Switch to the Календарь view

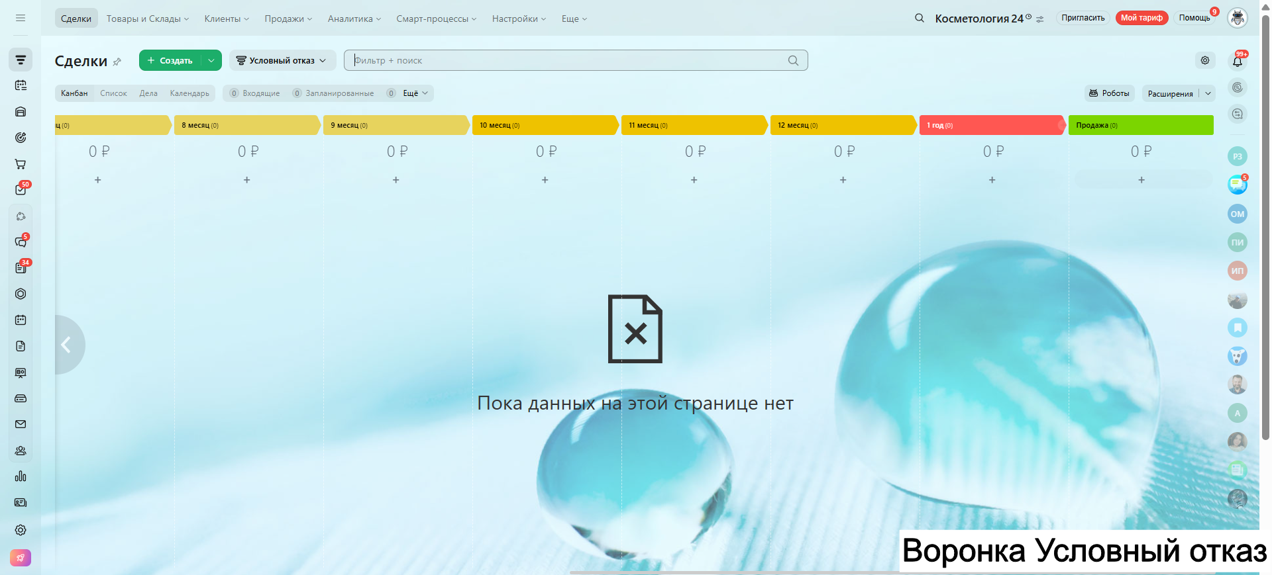(x=189, y=93)
